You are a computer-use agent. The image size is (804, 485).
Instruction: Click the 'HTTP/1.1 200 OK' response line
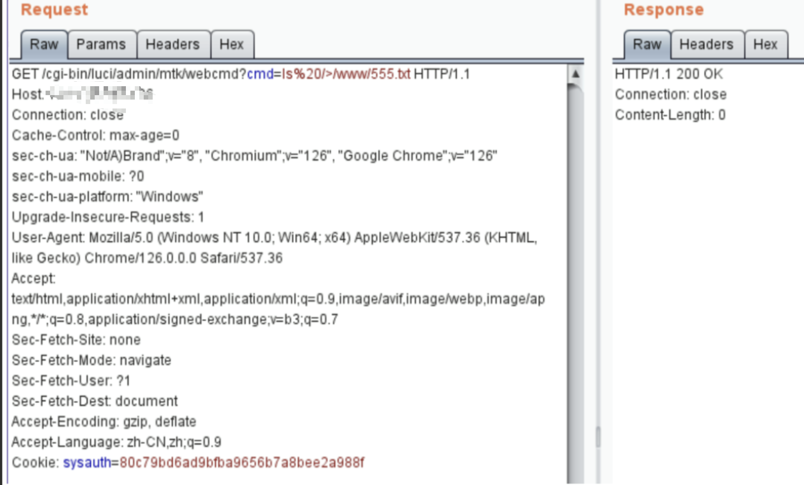[x=669, y=74]
